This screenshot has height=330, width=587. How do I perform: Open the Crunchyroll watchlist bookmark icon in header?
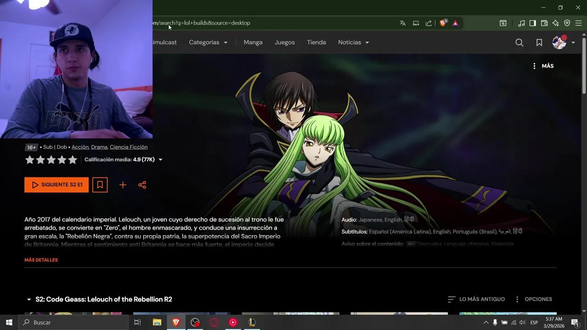(539, 42)
